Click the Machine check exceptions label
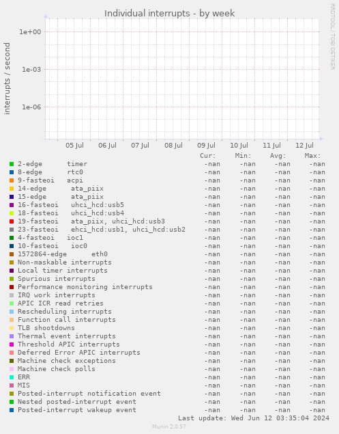Viewport: 339px width, 434px height. coord(67,361)
